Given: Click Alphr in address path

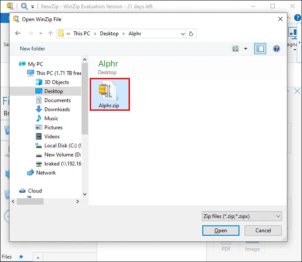Looking at the screenshot, I should pos(135,34).
